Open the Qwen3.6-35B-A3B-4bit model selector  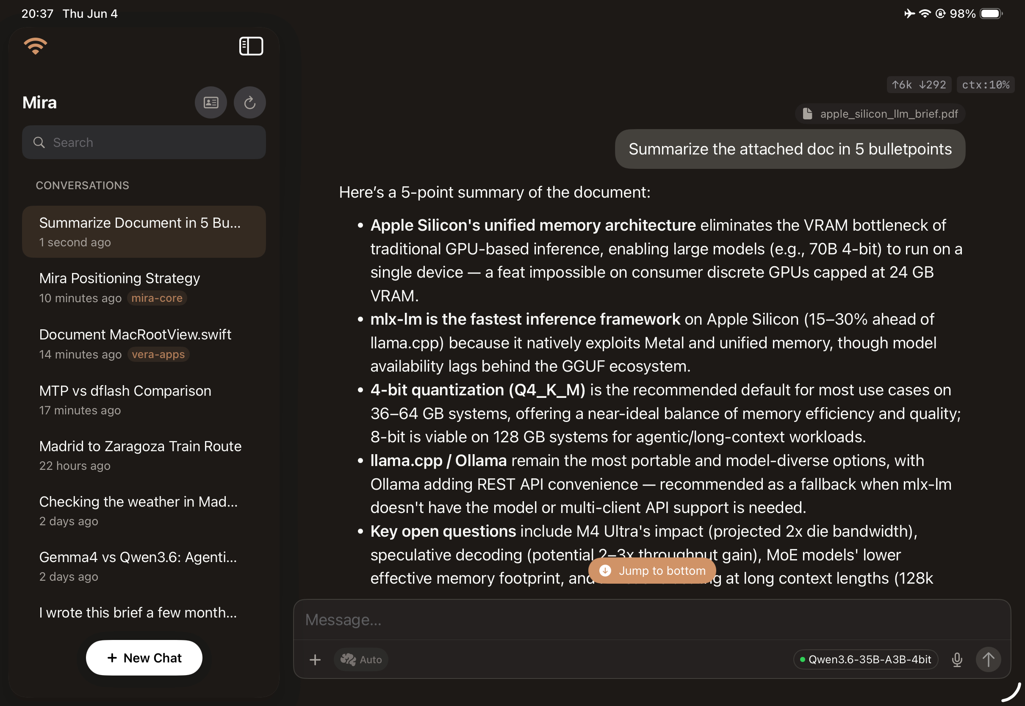pyautogui.click(x=866, y=659)
